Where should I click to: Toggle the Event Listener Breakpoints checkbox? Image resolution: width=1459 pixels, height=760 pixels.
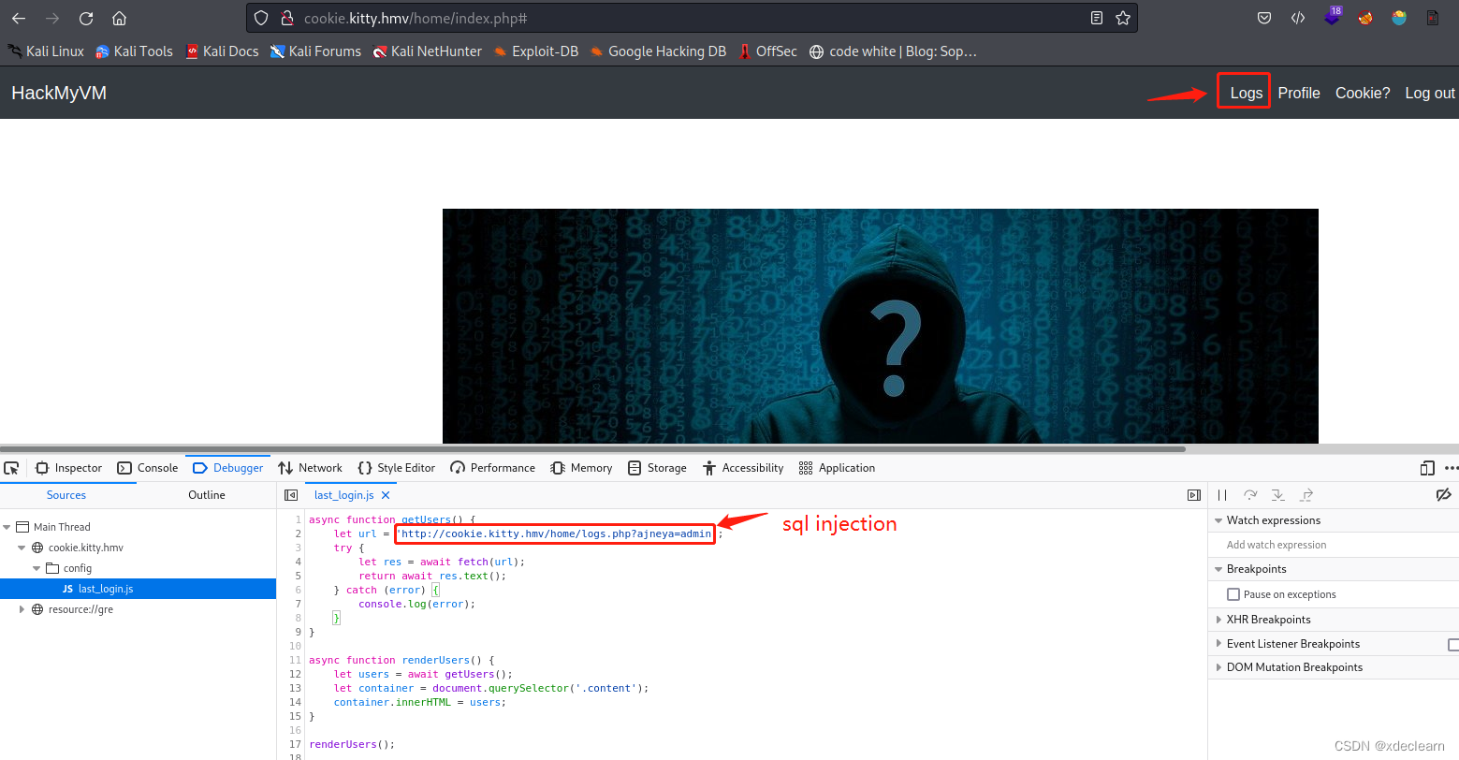[1453, 645]
